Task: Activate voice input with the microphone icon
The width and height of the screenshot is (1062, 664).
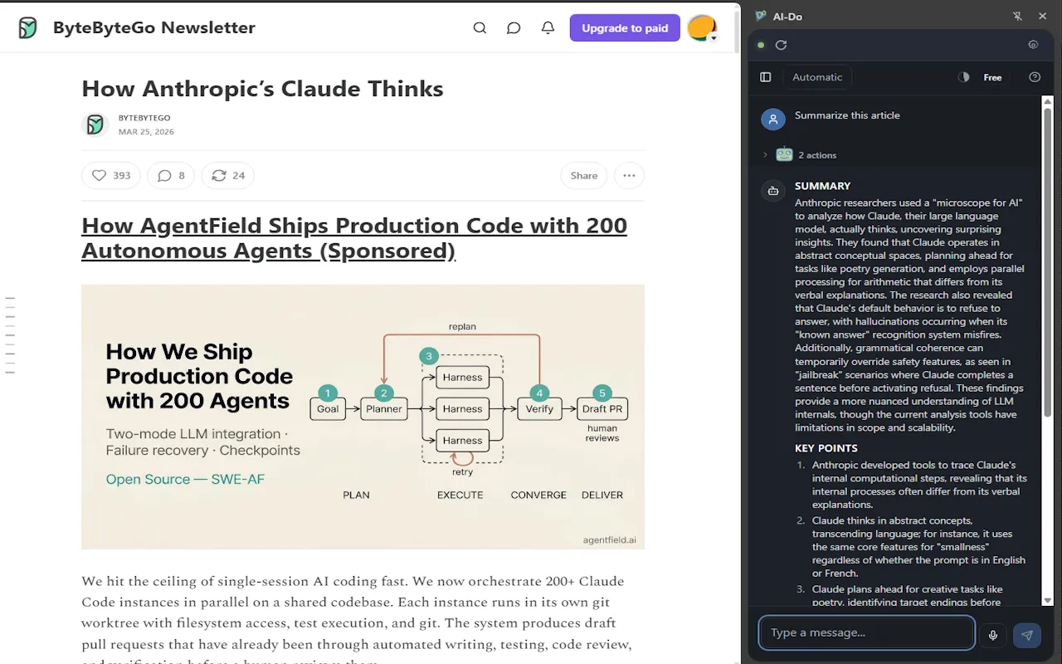Action: pyautogui.click(x=993, y=635)
